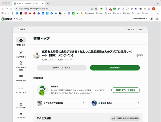
Task: Open LINE bookmark icon
Action: (x=73, y=13)
